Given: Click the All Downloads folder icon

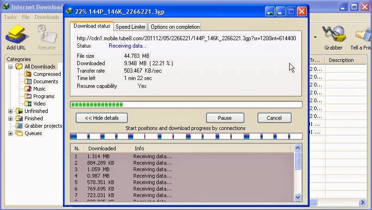Looking at the screenshot, I should pos(19,67).
